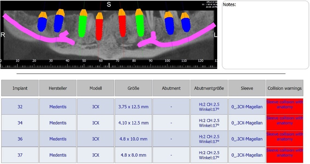Click the Hersteller column header
The height and width of the screenshot is (164, 310).
coord(58,88)
